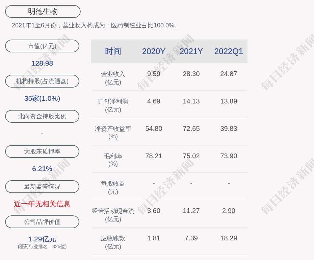
Task: Select ROE value 39.83
Action: coord(229,128)
